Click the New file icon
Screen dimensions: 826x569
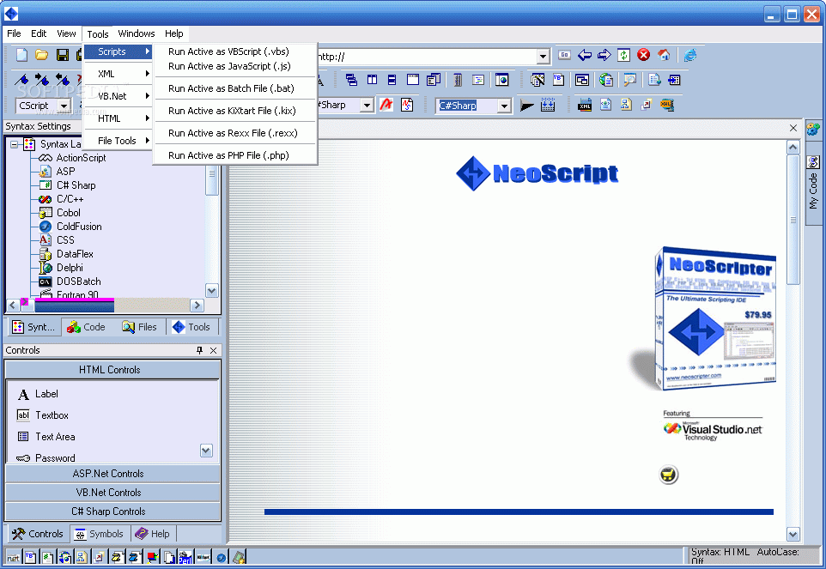22,55
